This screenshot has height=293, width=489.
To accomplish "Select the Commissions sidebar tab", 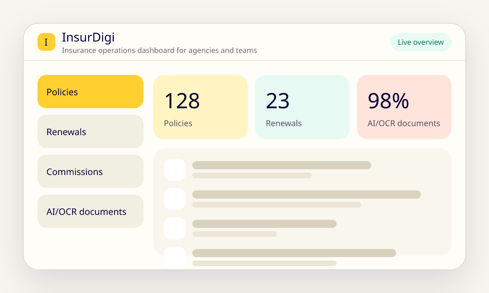I will click(90, 171).
